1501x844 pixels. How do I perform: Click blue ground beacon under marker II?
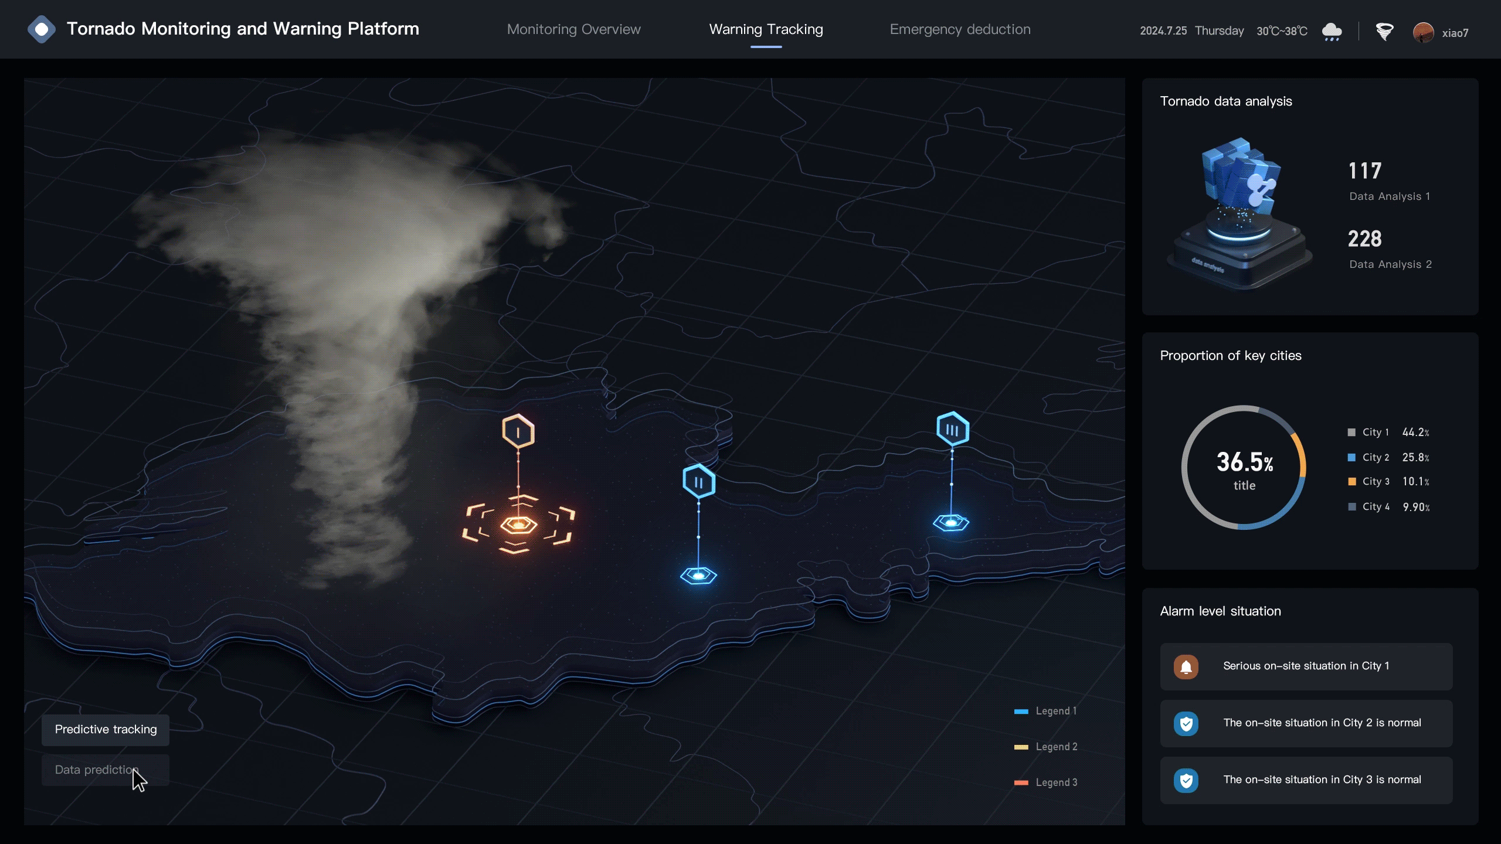pos(698,576)
